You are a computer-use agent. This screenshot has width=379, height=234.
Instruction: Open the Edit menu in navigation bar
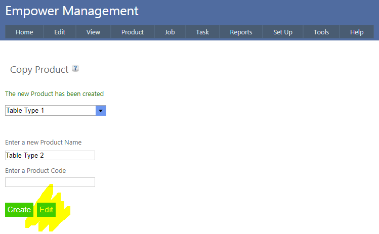60,32
